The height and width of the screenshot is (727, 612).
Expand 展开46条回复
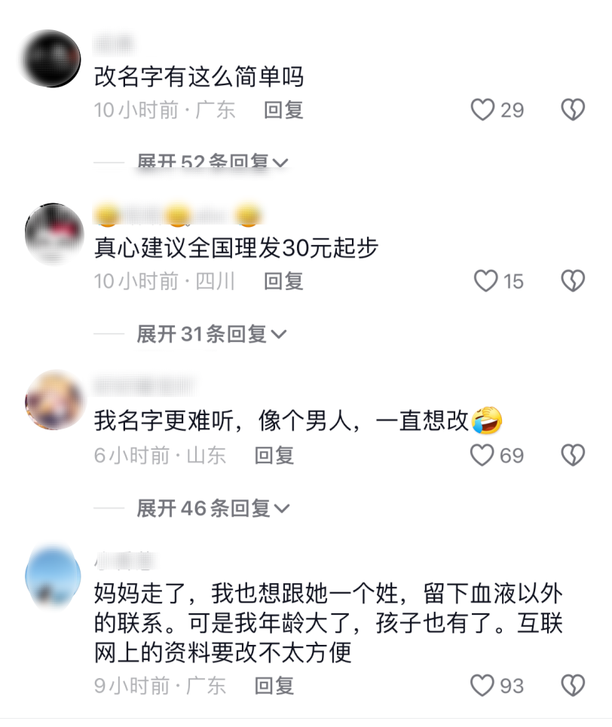tap(213, 509)
